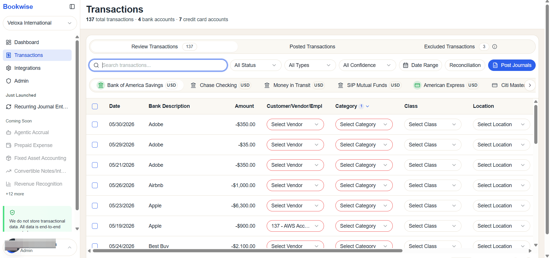The image size is (550, 258).
Task: Switch to Review Transactions tab
Action: pyautogui.click(x=164, y=47)
